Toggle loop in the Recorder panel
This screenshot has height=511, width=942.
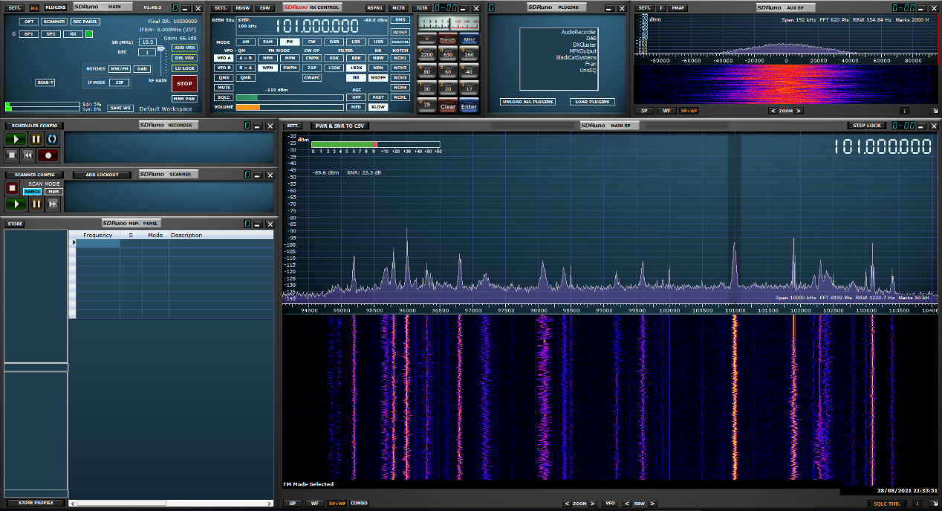[x=52, y=139]
